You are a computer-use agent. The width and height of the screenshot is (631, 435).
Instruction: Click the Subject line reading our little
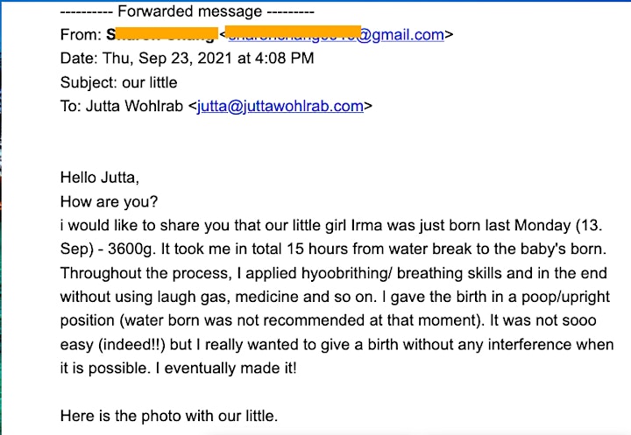coord(118,82)
